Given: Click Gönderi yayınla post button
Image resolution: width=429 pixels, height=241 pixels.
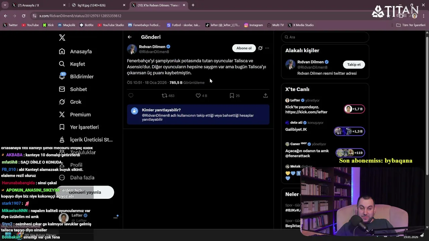Looking at the screenshot, I should pos(85,192).
